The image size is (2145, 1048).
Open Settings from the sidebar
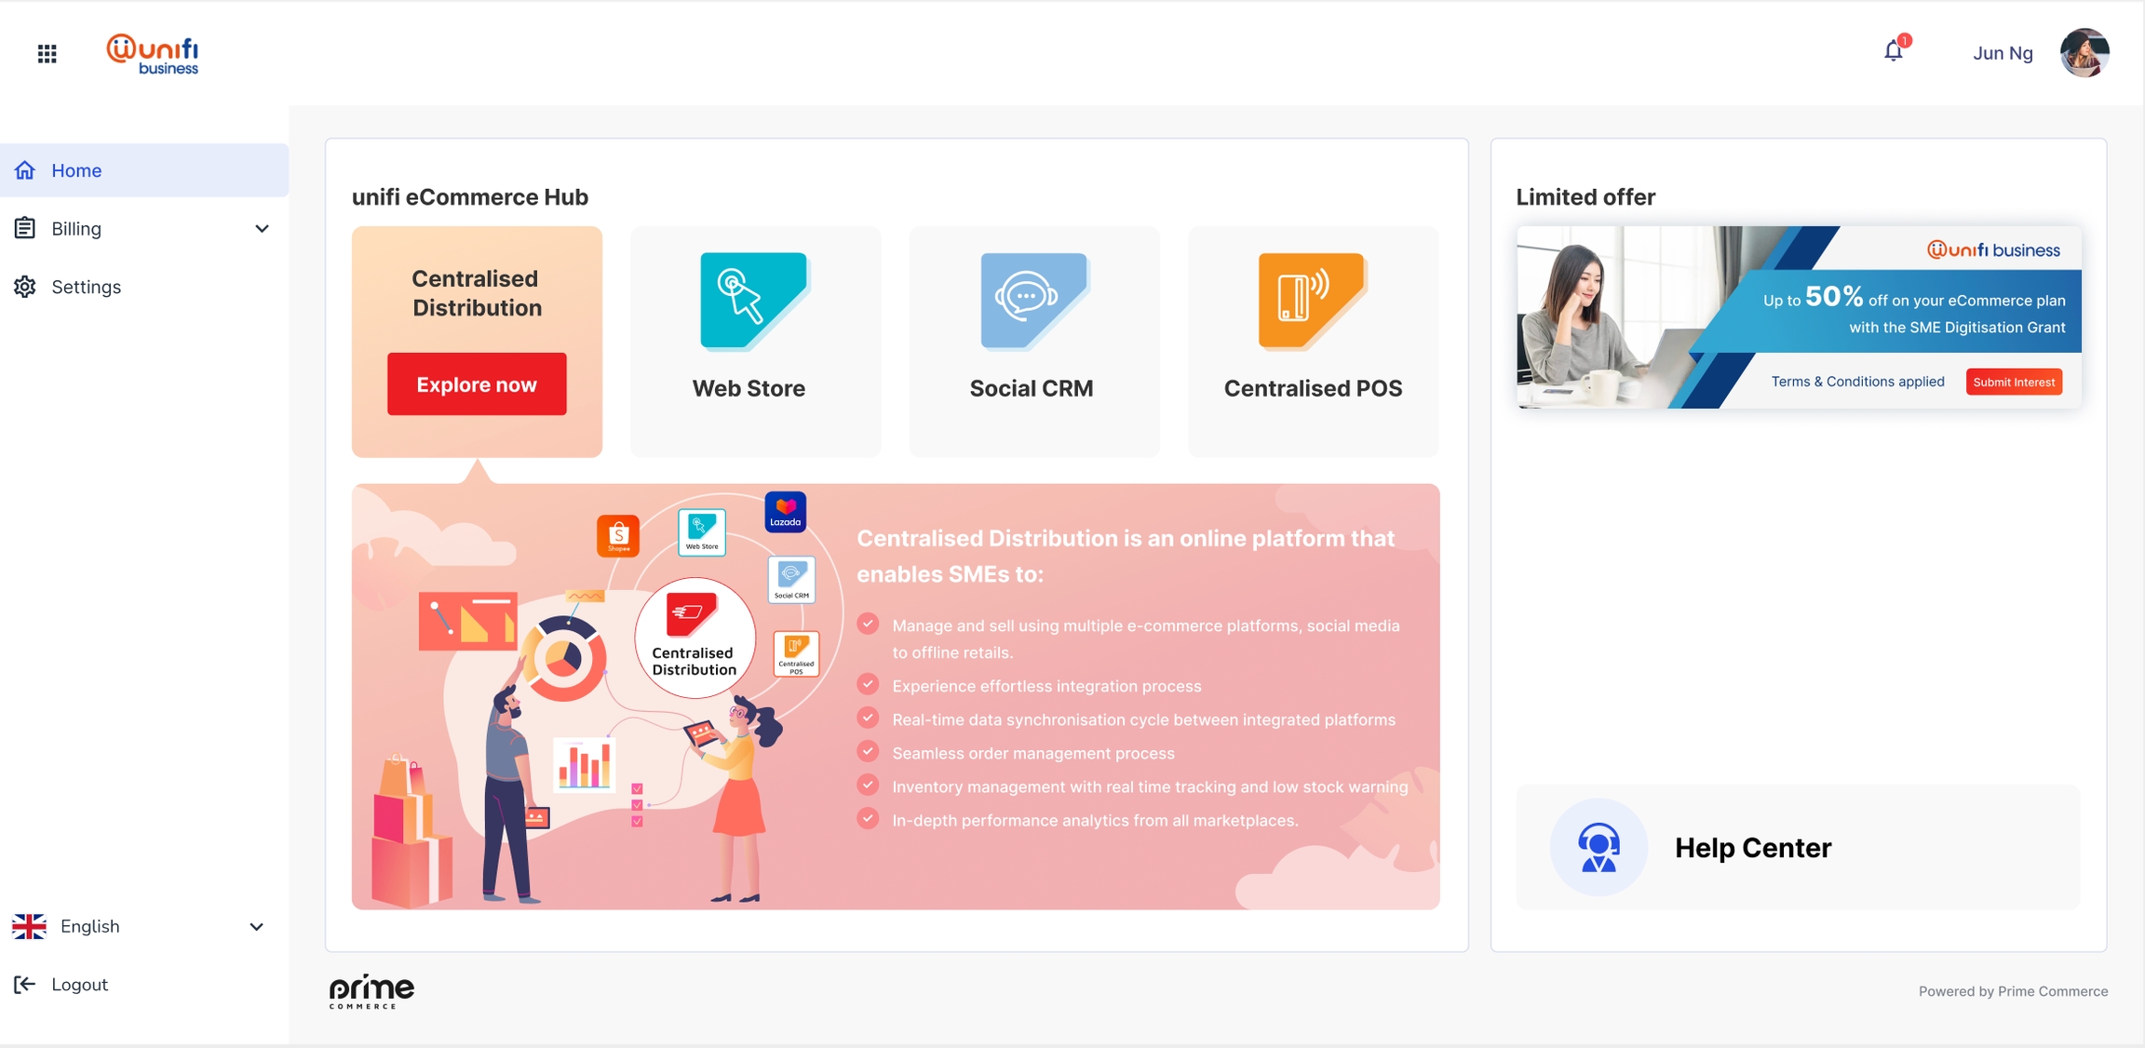pos(86,287)
